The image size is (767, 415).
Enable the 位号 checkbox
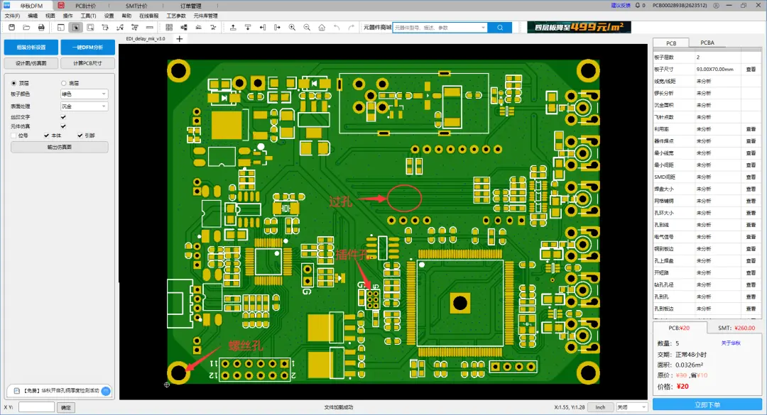pos(13,135)
